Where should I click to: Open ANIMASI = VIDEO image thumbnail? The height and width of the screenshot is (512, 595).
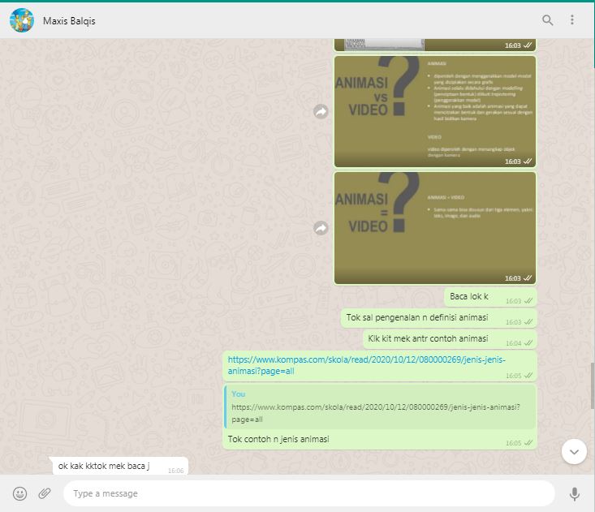point(435,228)
